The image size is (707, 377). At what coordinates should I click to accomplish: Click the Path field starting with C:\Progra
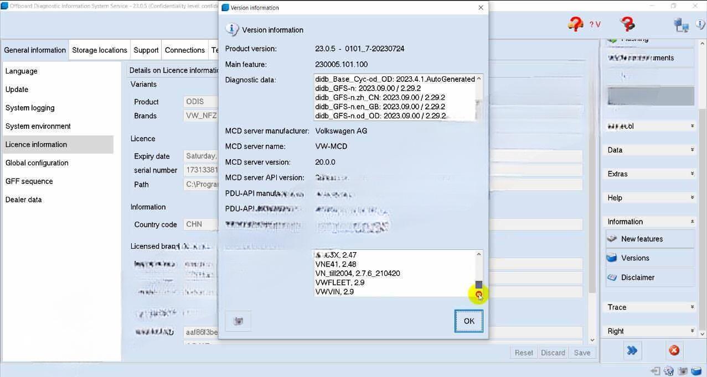(x=201, y=185)
